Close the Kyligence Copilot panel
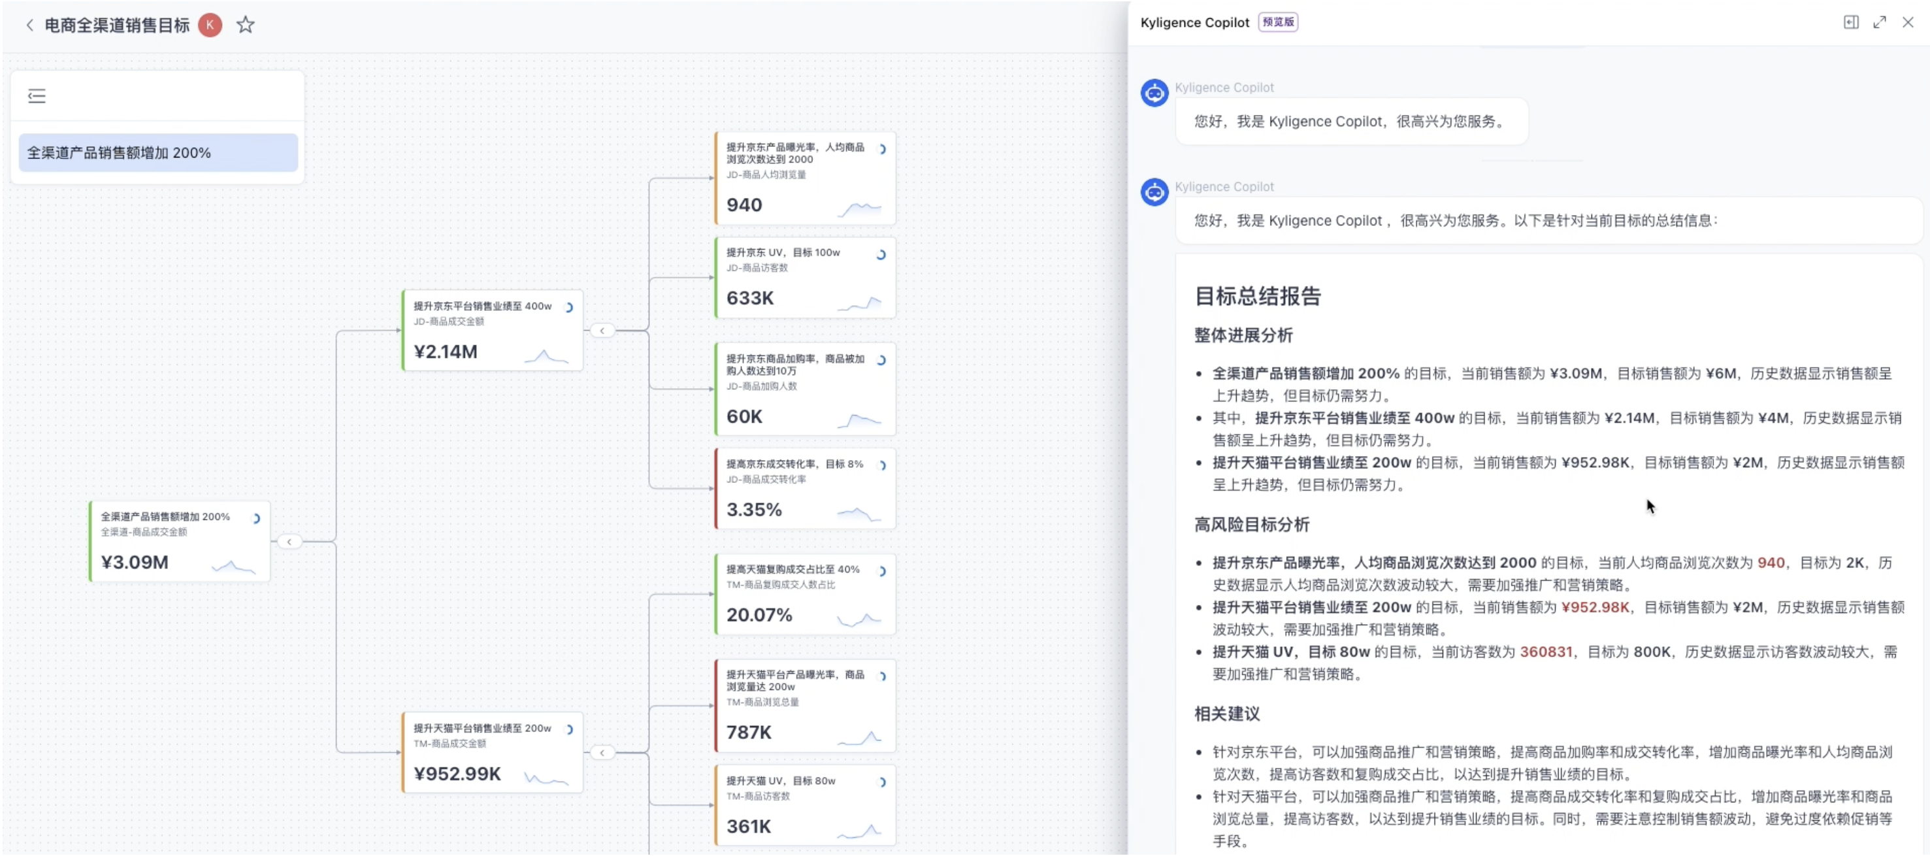Image resolution: width=1930 pixels, height=856 pixels. tap(1908, 22)
